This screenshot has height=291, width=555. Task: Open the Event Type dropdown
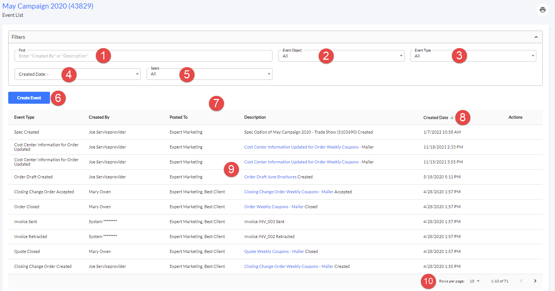(473, 56)
